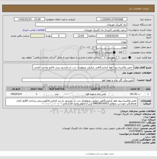Click the شرح کلی نیاز description field
The height and width of the screenshot is (159, 157).
83,67
